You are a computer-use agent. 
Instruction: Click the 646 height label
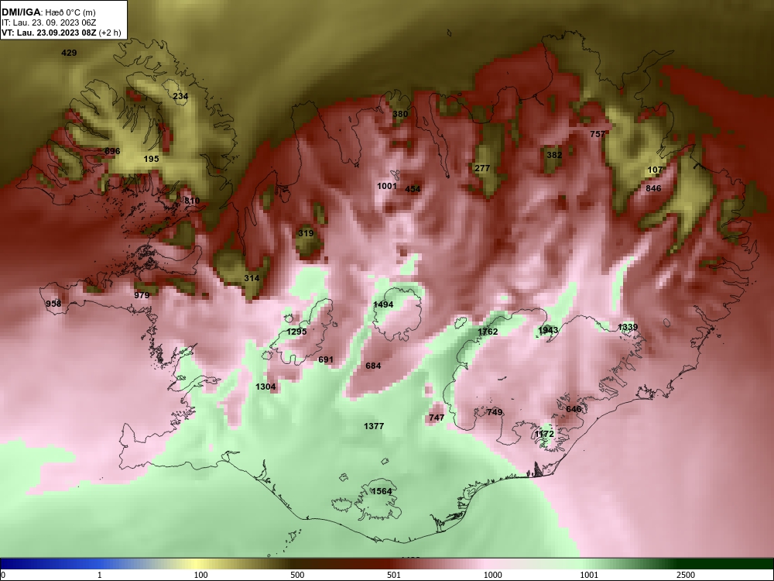coord(574,409)
